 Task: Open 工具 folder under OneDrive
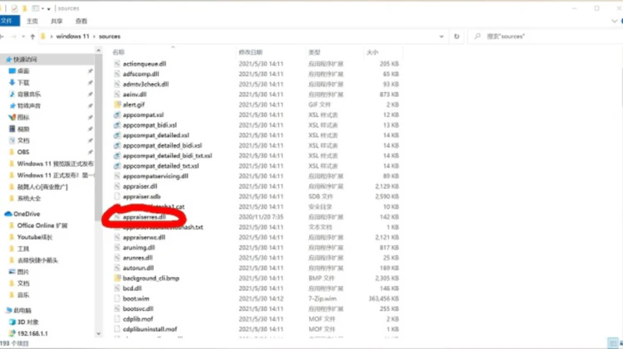(23, 249)
